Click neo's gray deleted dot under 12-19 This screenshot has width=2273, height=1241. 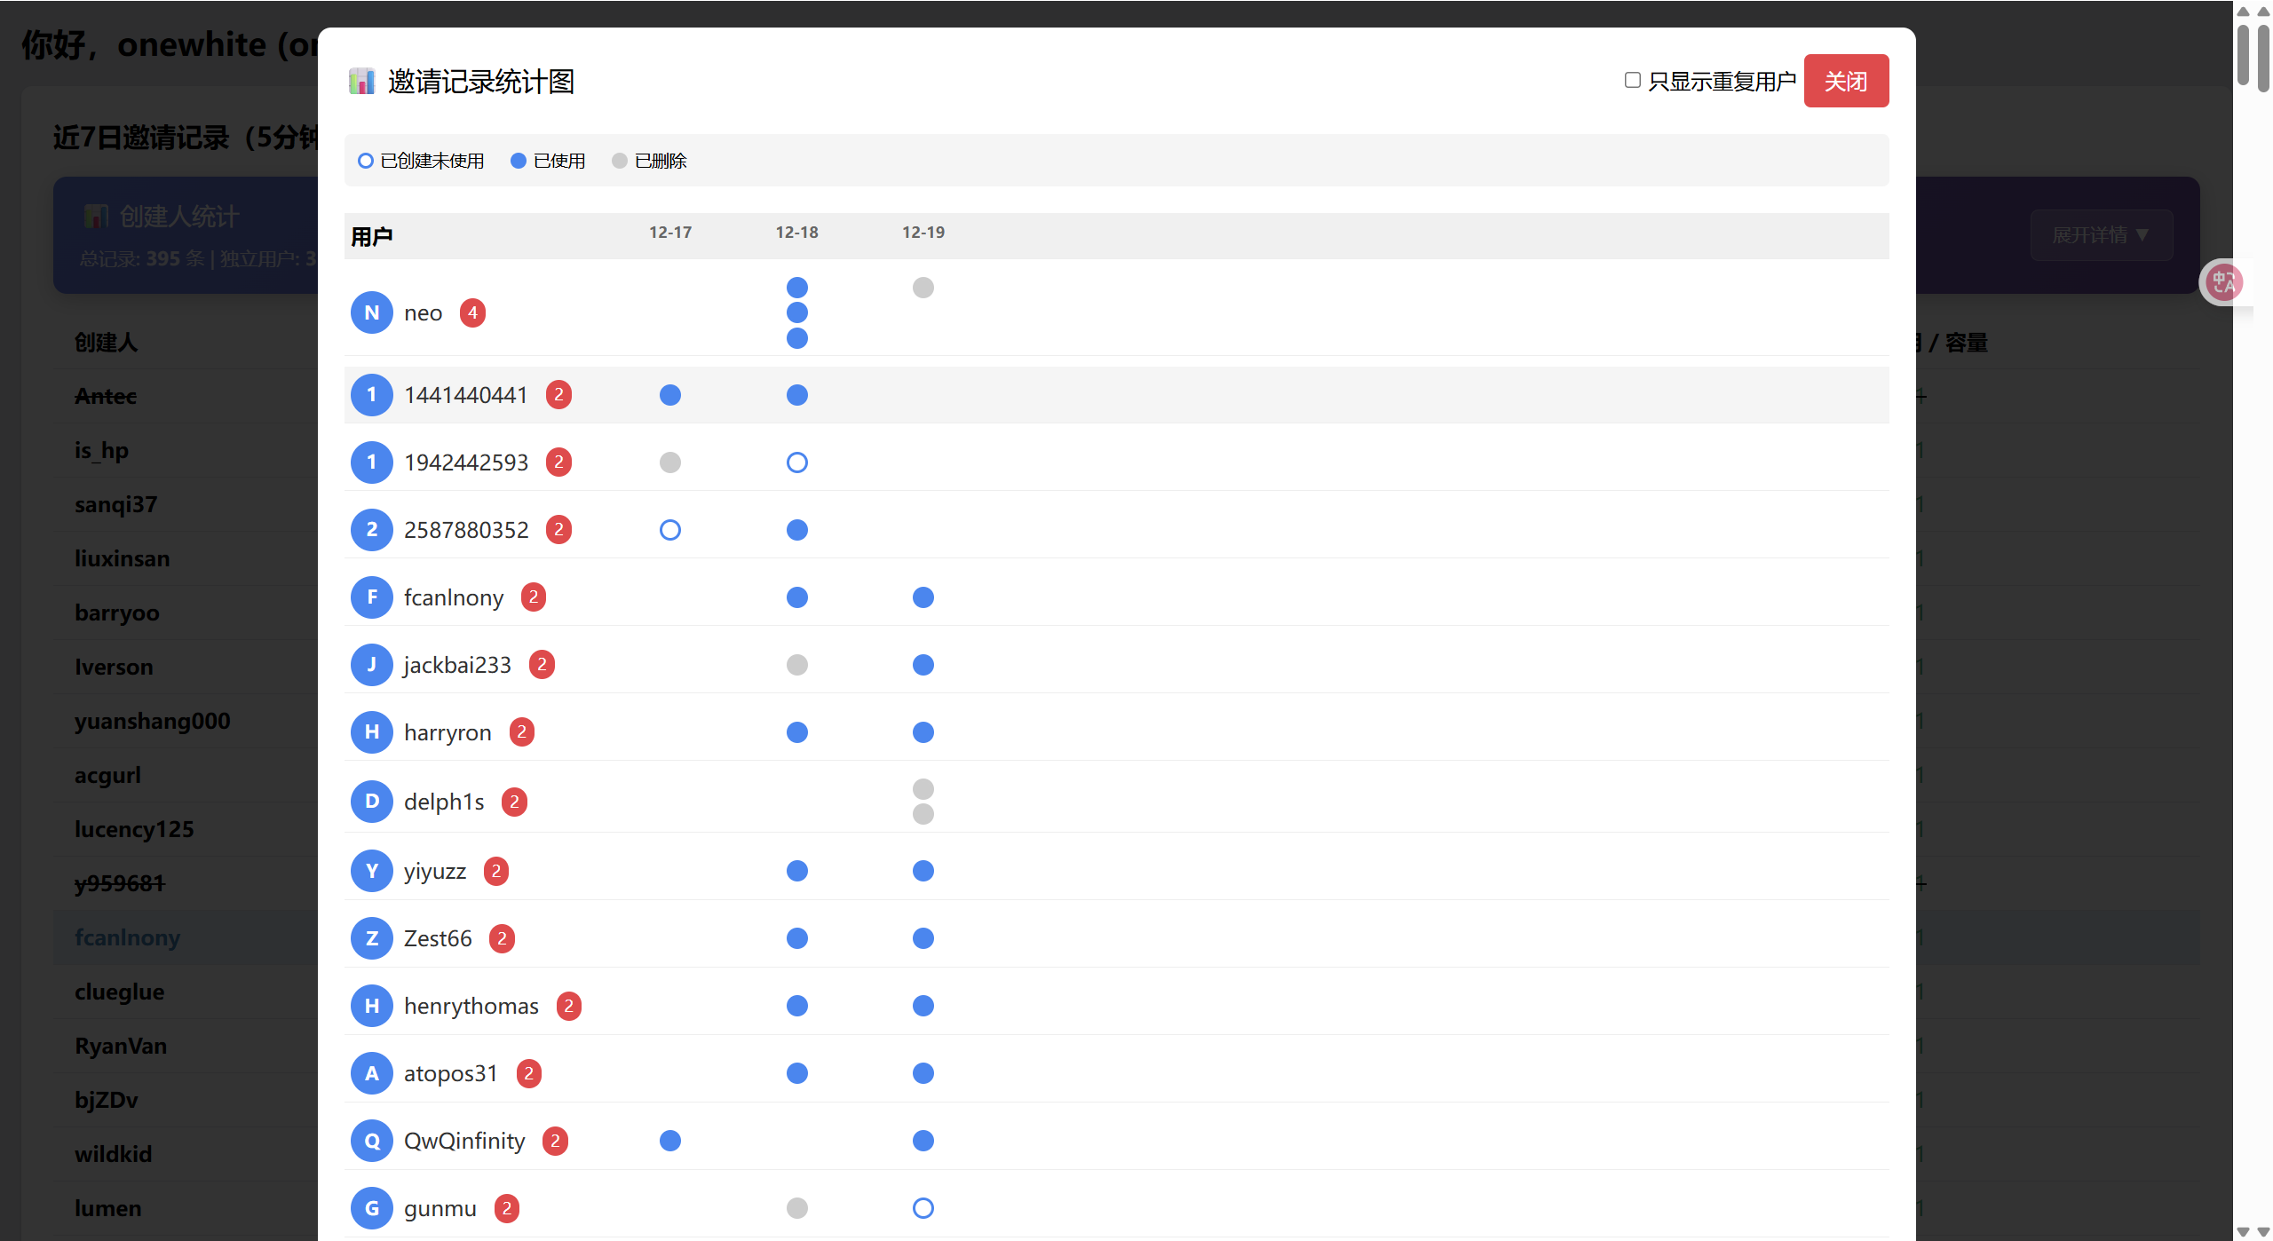[923, 288]
